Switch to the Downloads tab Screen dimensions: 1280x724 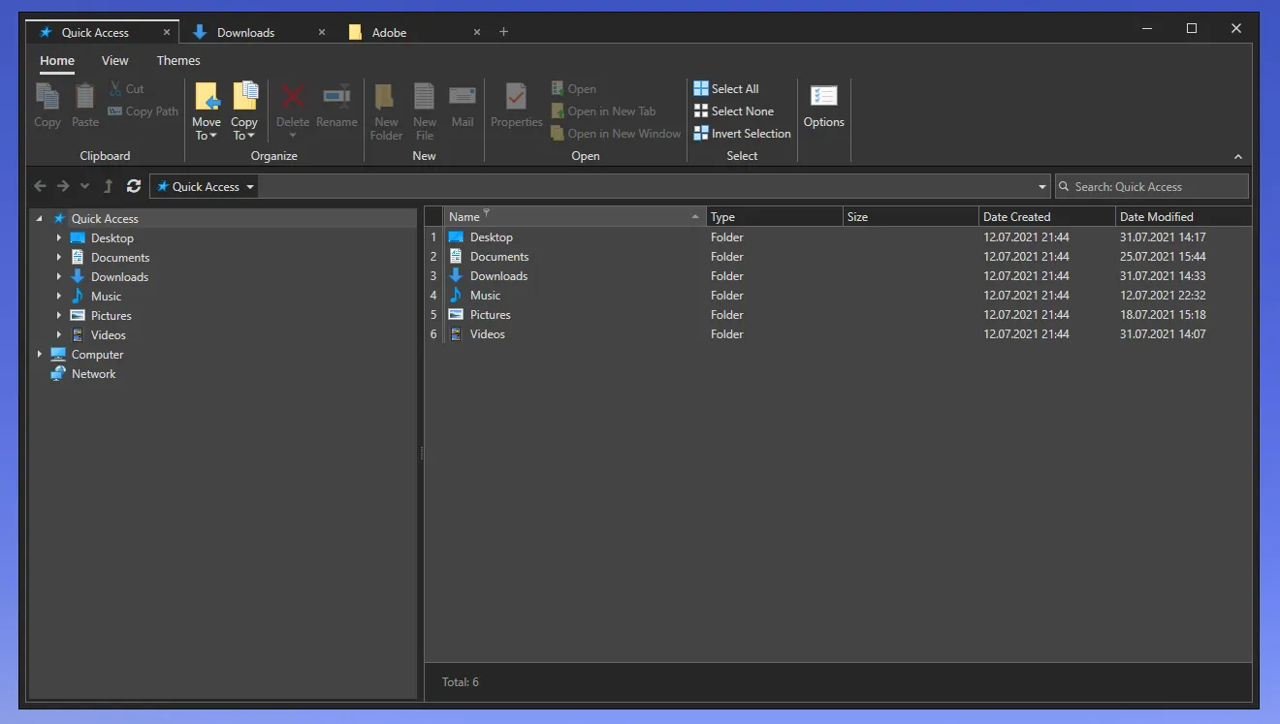click(x=245, y=31)
